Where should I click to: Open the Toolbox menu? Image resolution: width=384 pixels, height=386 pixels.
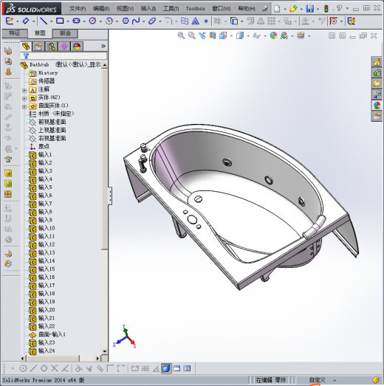click(196, 9)
